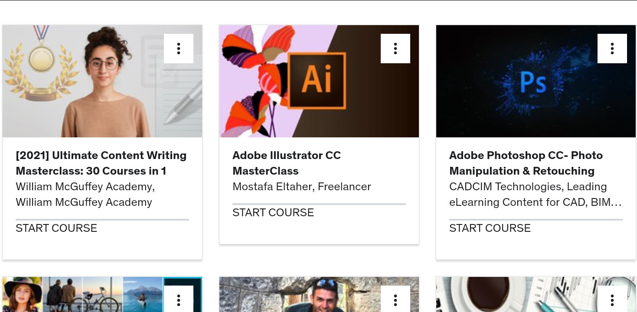637x312 pixels.
Task: Click the 'Adobe Illustrator CC MasterClass' title
Action: (287, 163)
